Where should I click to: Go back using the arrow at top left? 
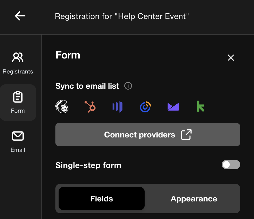point(20,16)
